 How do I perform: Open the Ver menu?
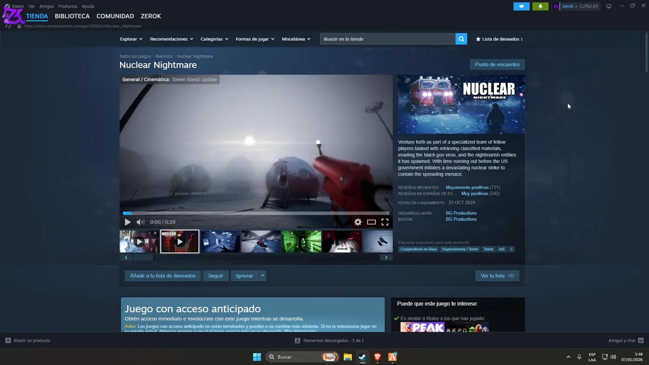(31, 6)
